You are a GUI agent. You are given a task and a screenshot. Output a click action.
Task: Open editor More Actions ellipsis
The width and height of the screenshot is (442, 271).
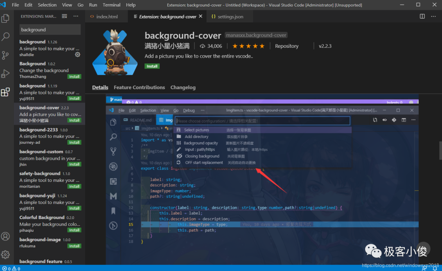click(433, 16)
